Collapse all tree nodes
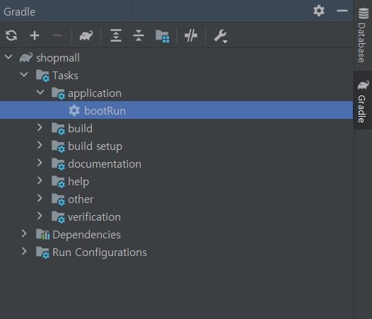Viewport: 372px width, 319px height. [x=139, y=35]
